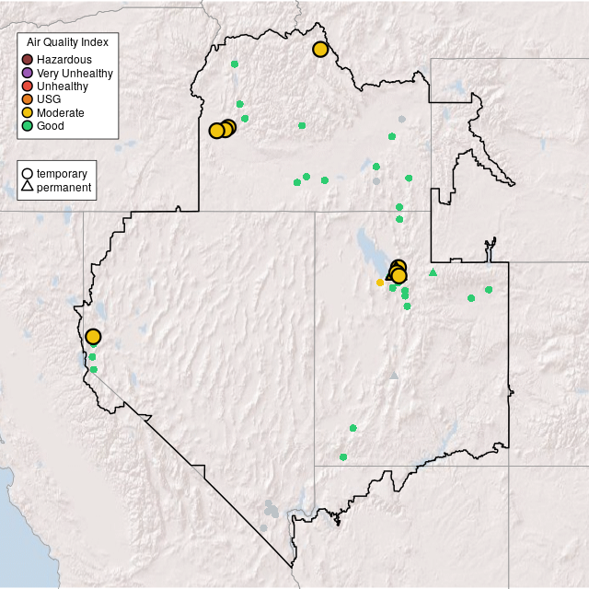
Task: Click the gray marker cluster near southern tip
Action: tap(271, 508)
